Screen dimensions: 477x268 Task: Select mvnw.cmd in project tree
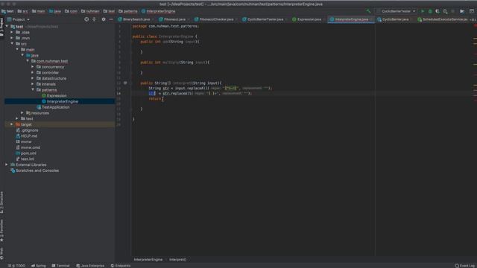pos(31,147)
